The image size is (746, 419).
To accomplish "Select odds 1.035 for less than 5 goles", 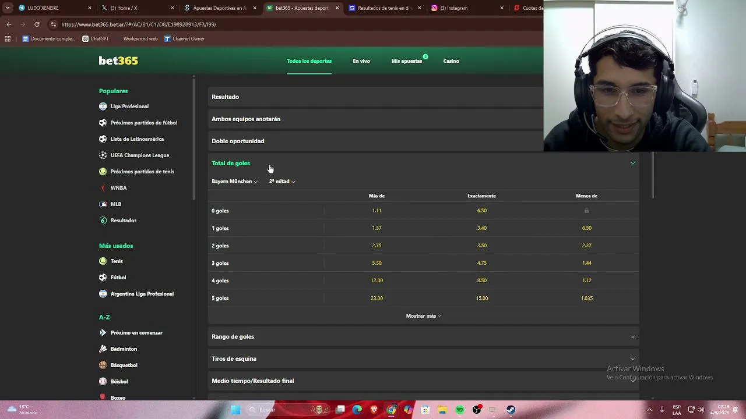I will [x=587, y=298].
